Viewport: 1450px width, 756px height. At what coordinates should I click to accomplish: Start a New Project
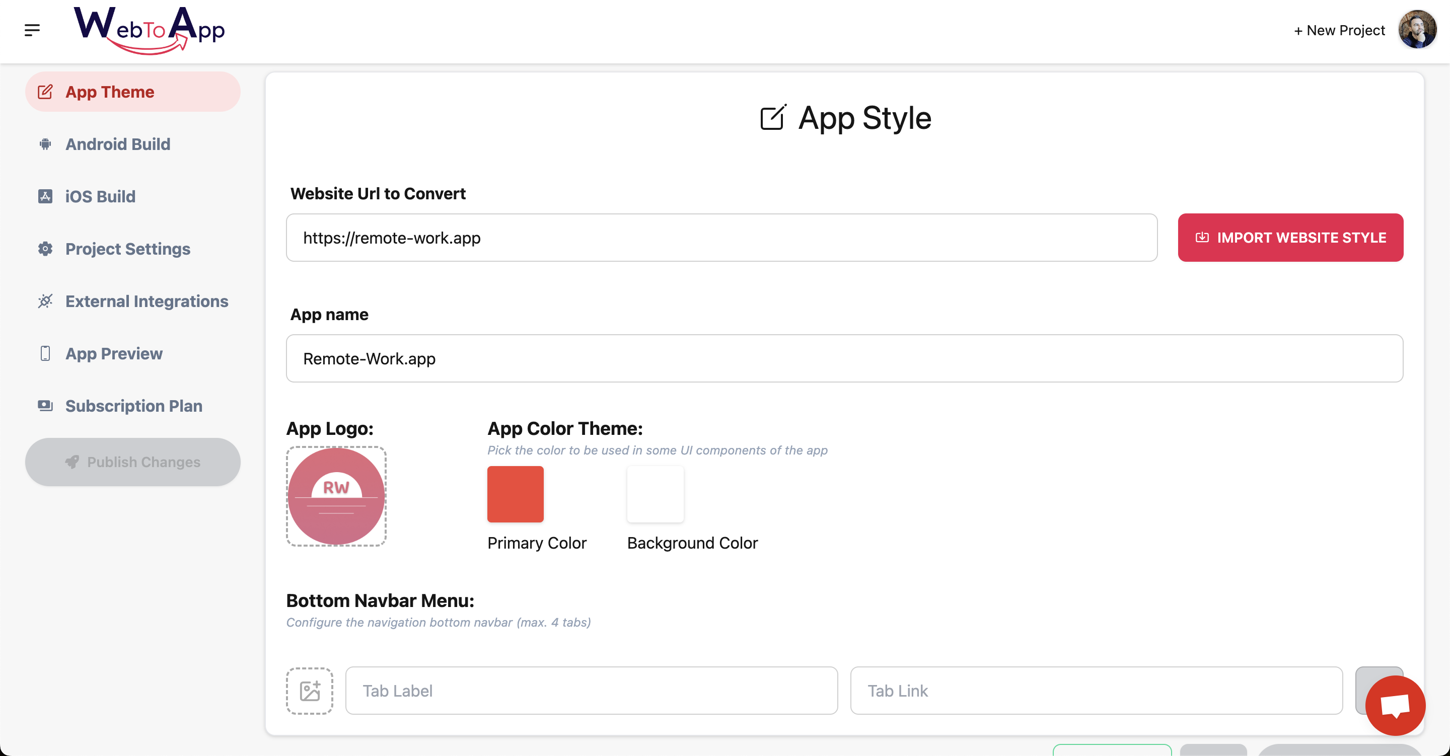tap(1339, 30)
